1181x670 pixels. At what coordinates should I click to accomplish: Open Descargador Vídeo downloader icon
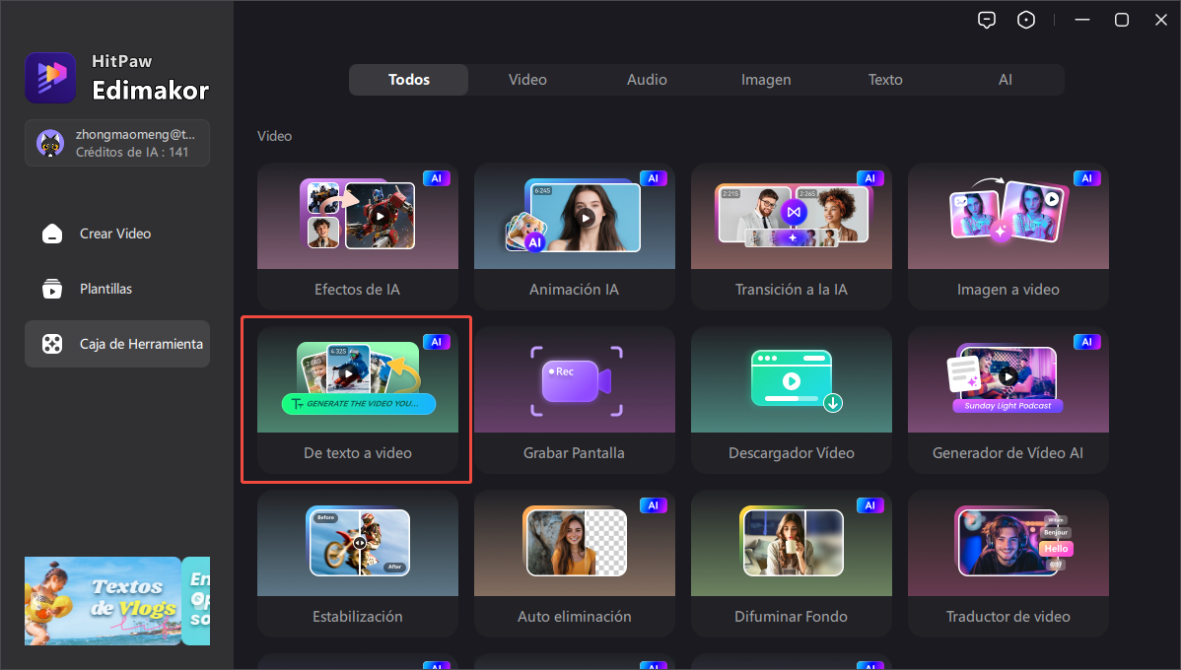click(797, 381)
